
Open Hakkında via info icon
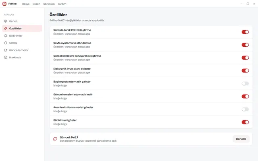point(6,57)
